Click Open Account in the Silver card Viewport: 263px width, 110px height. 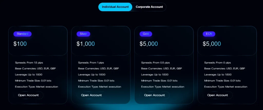click(x=91, y=95)
